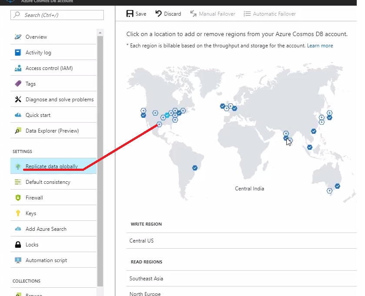Click the sidebar scrollbar up arrow
This screenshot has height=296, width=365.
(x=100, y=33)
